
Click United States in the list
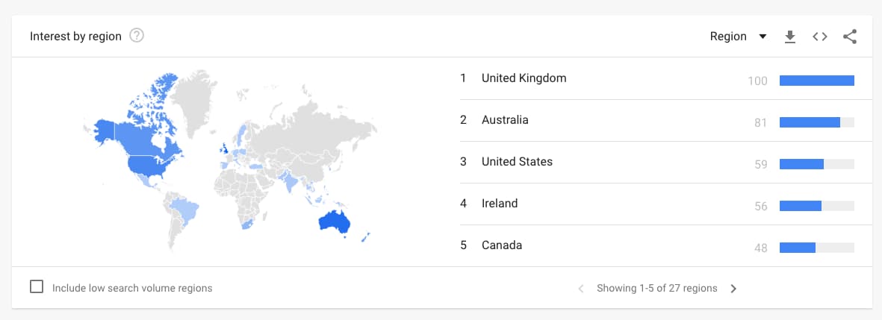click(517, 162)
